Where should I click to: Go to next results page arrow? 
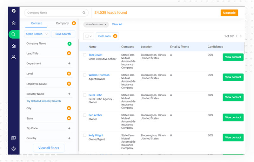coord(241,36)
